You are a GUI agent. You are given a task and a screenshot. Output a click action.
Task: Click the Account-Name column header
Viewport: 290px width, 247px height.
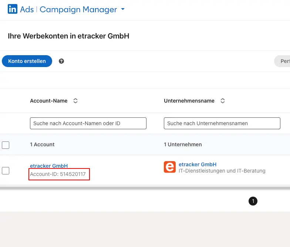(49, 101)
